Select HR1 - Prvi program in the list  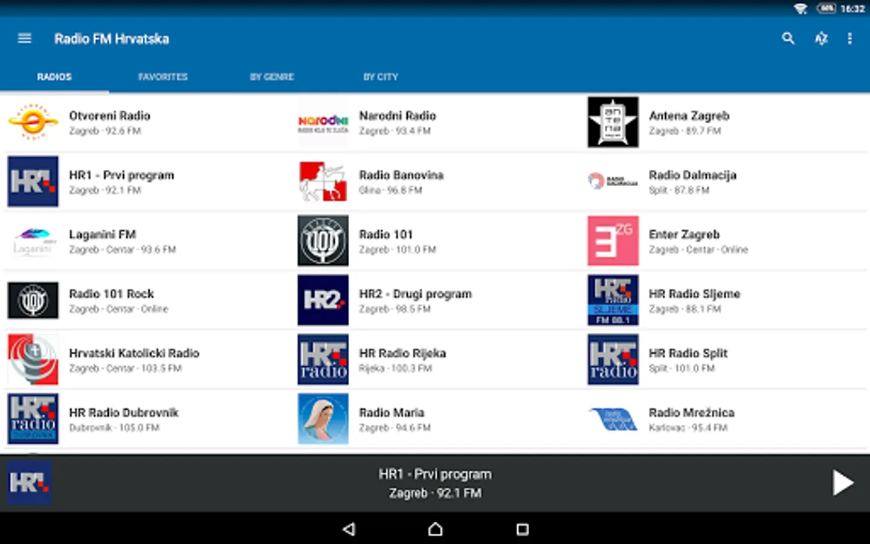pos(121,175)
